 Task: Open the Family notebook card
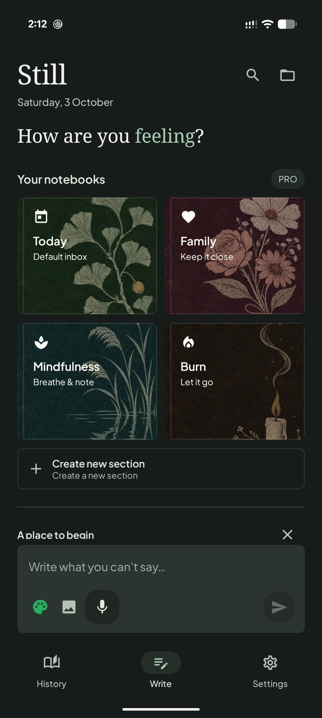point(234,256)
